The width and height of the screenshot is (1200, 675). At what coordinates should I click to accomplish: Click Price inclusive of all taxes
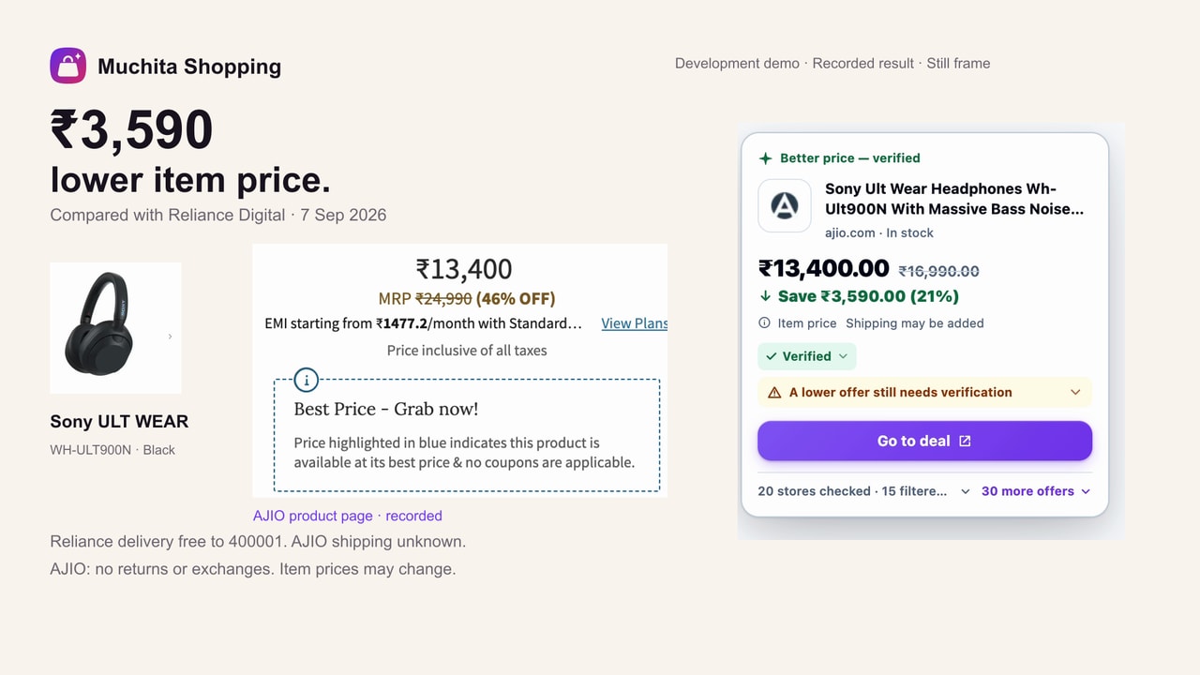pyautogui.click(x=467, y=350)
